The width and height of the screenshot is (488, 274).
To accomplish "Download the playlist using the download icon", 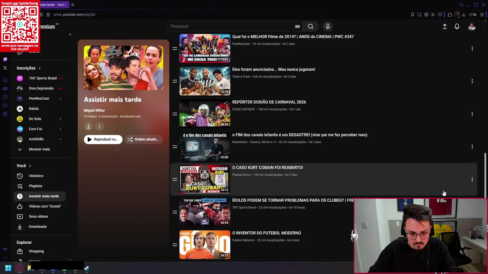I will 88,126.
